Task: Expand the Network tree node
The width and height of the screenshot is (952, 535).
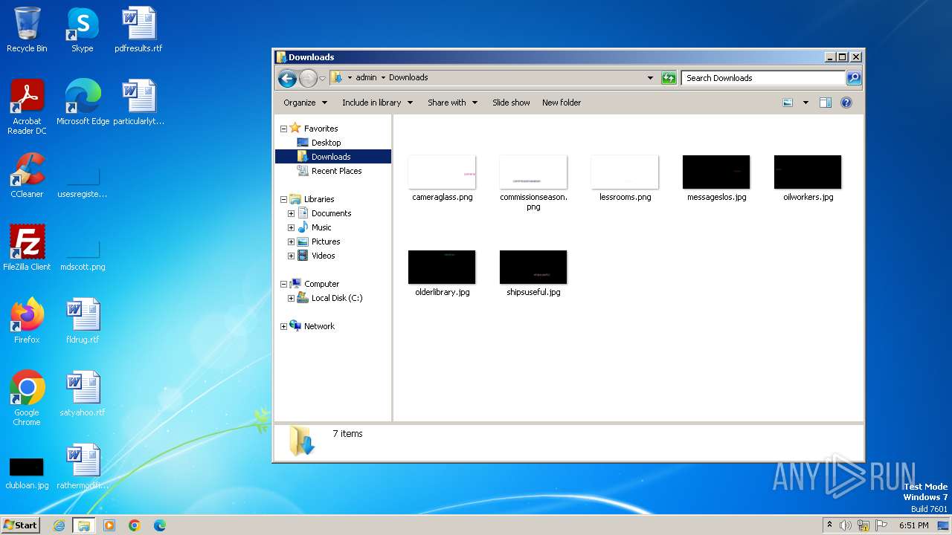Action: 283,326
